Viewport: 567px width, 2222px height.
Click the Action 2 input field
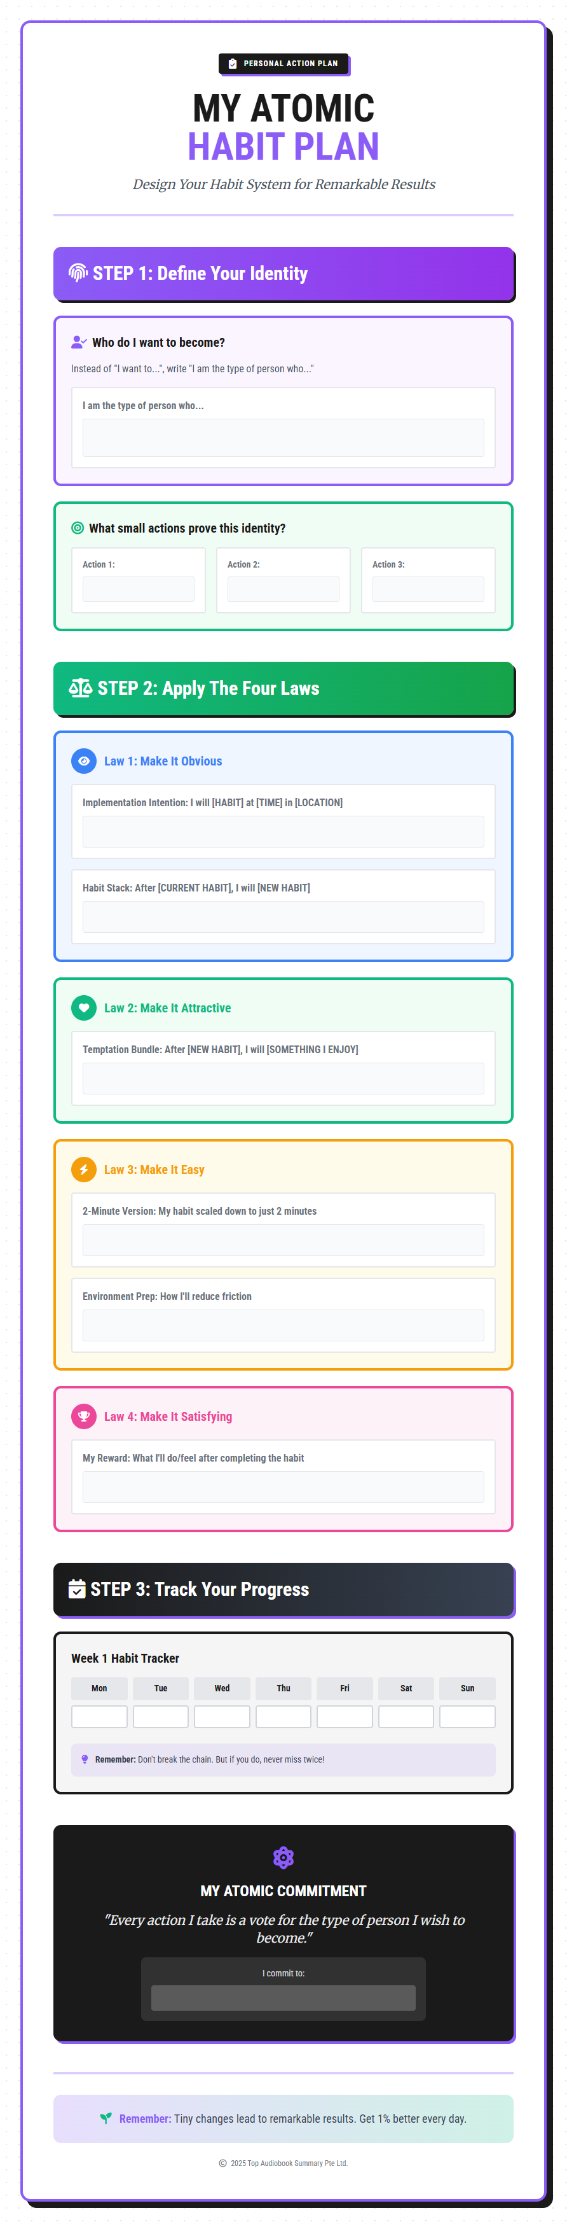(283, 589)
